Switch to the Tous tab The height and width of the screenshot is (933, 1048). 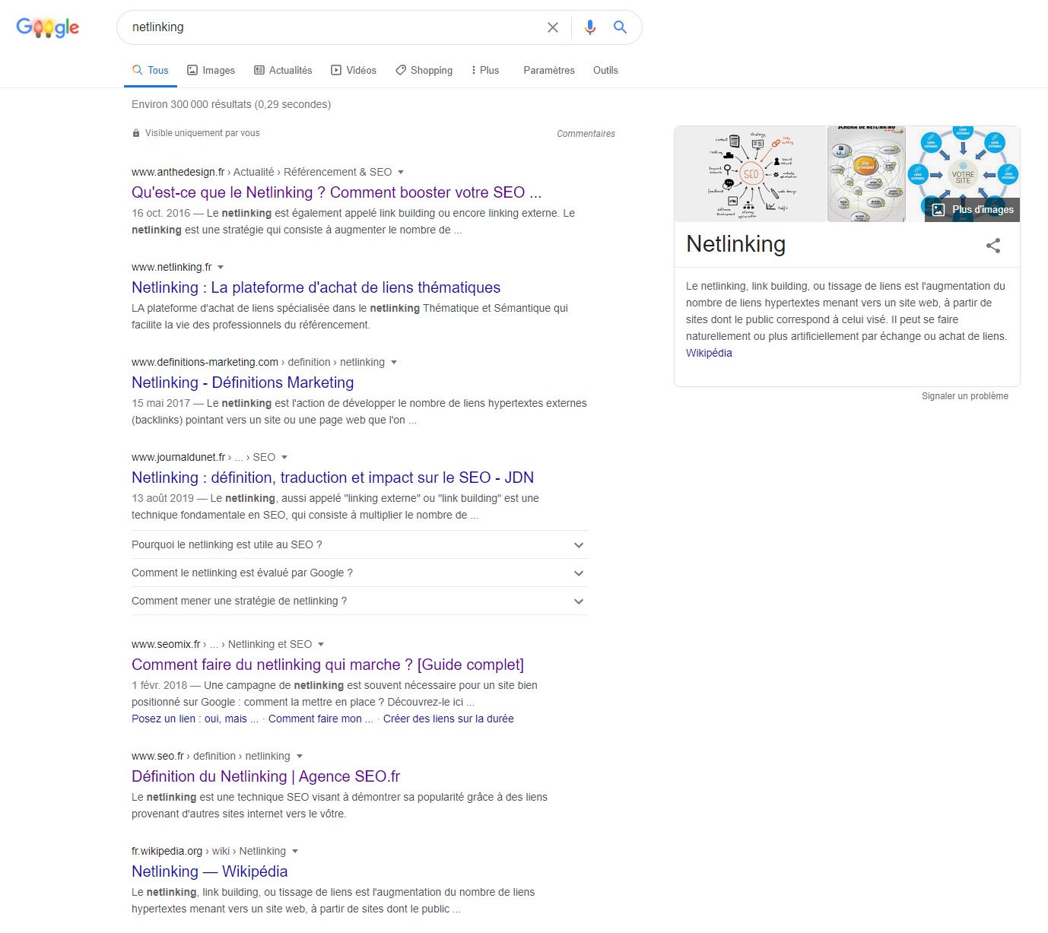click(151, 70)
